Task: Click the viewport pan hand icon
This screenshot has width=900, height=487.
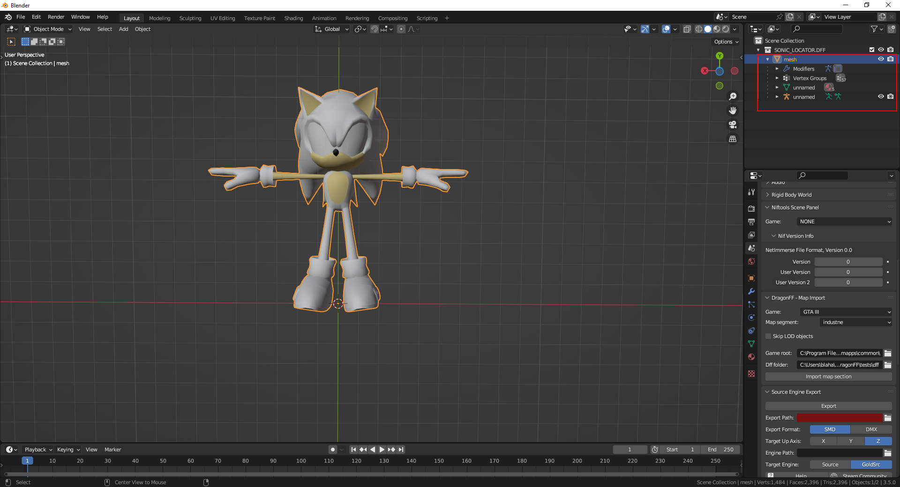Action: [733, 111]
